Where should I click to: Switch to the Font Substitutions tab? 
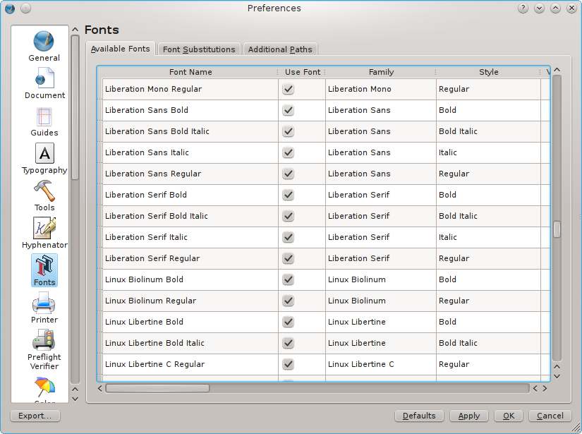coord(199,49)
